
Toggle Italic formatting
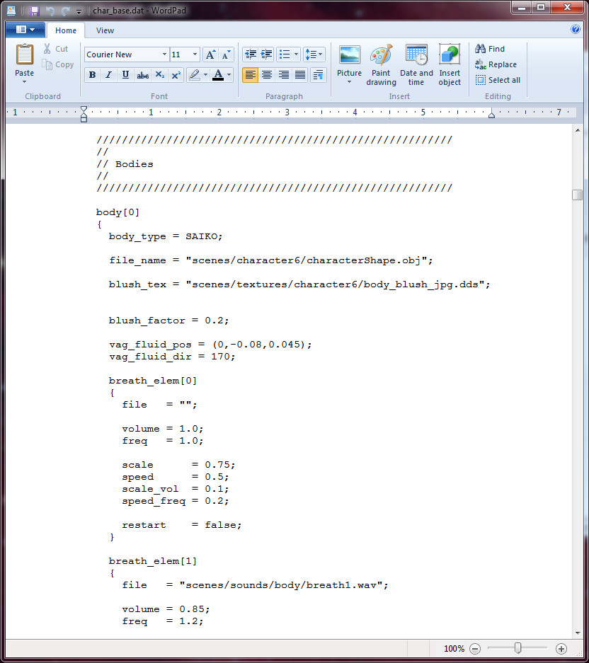(109, 75)
